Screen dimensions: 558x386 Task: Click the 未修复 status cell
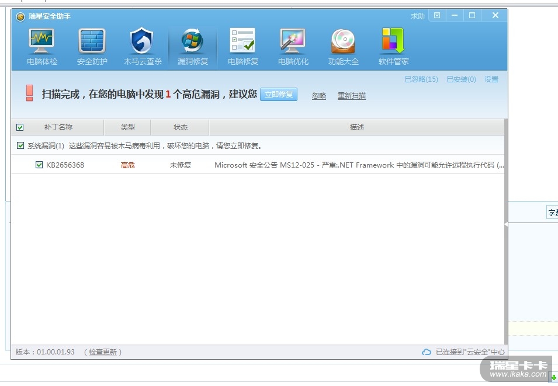pos(181,165)
